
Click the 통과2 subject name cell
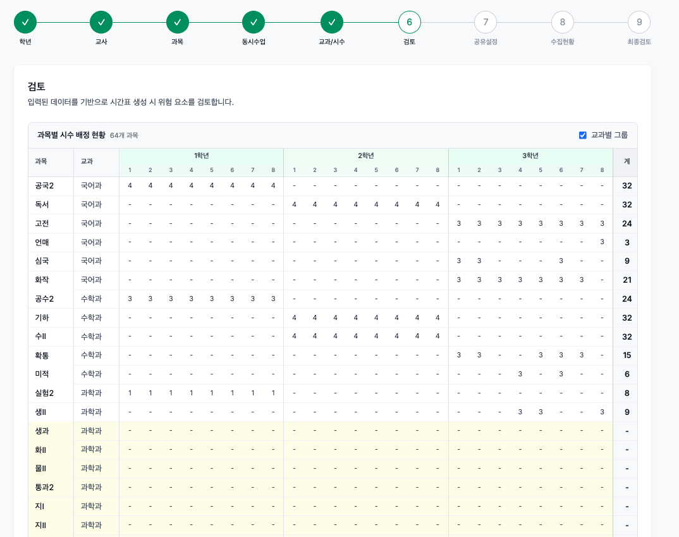[x=44, y=488]
